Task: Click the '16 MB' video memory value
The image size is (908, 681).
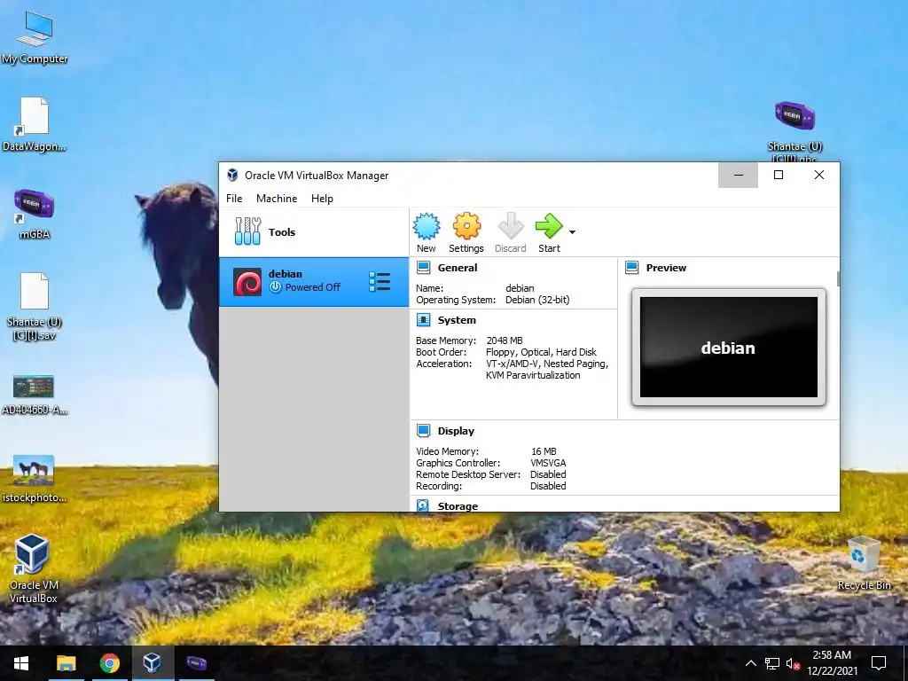Action: click(544, 451)
